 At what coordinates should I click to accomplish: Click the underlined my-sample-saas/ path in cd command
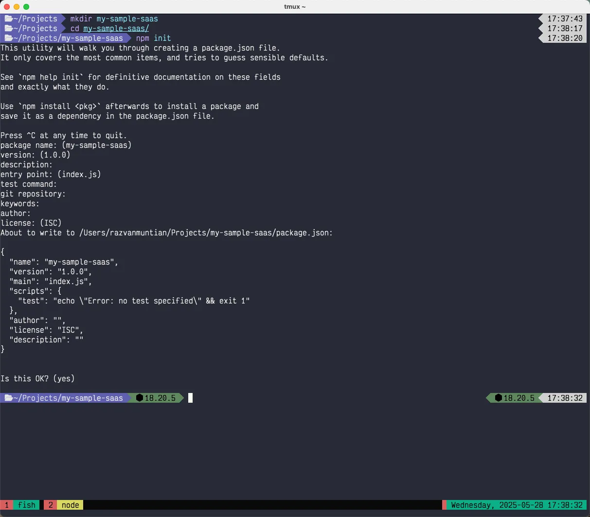116,29
